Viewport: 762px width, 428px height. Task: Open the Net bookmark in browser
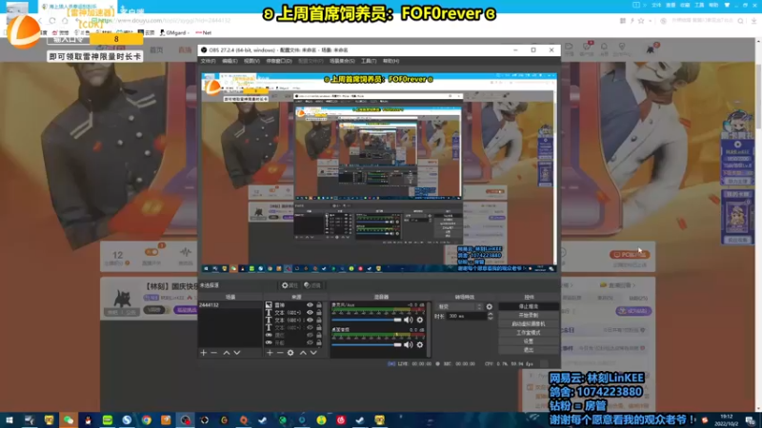(x=204, y=32)
